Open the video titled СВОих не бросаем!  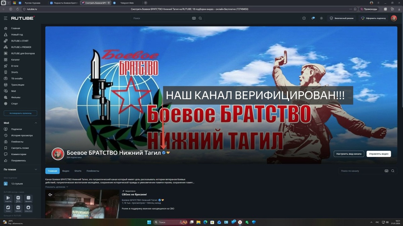pyautogui.click(x=134, y=195)
